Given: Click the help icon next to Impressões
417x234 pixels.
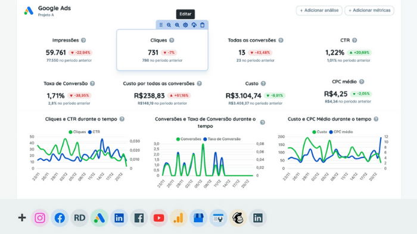Looking at the screenshot, I should click(x=83, y=40).
